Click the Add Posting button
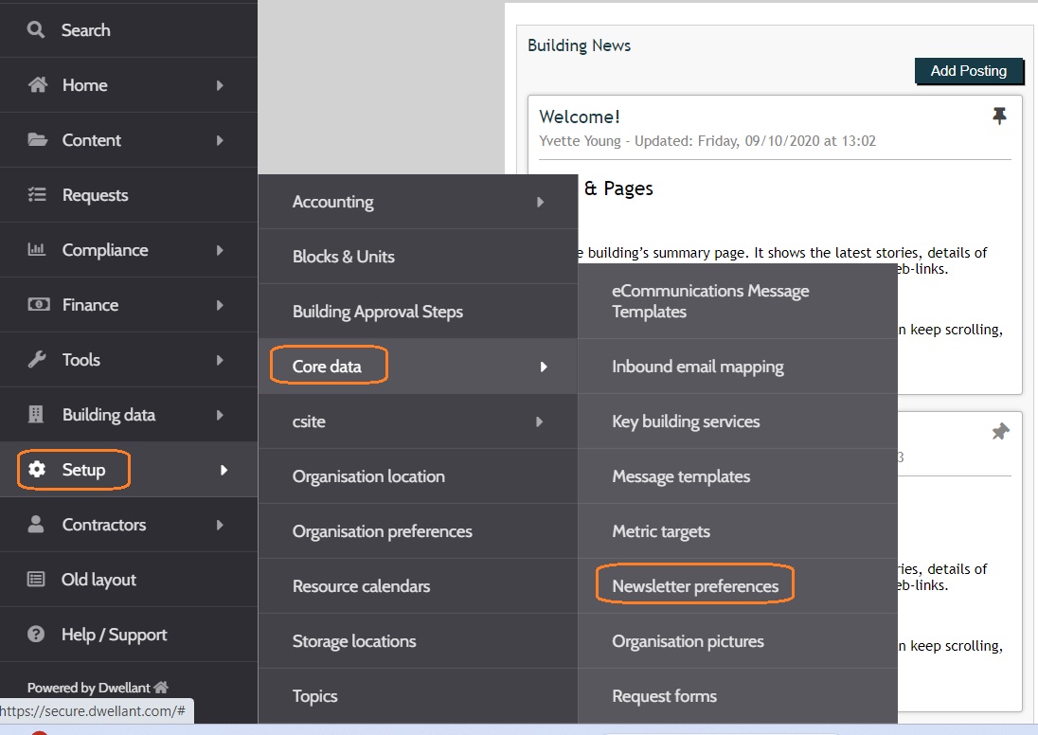This screenshot has width=1038, height=735. coord(969,71)
